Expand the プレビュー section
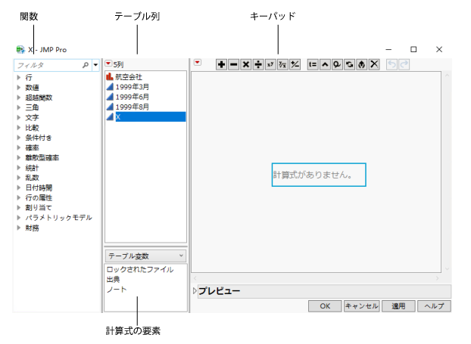 coord(195,291)
